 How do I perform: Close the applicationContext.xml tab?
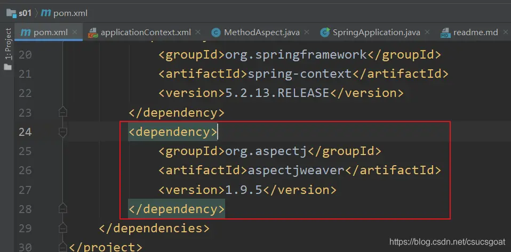[197, 32]
